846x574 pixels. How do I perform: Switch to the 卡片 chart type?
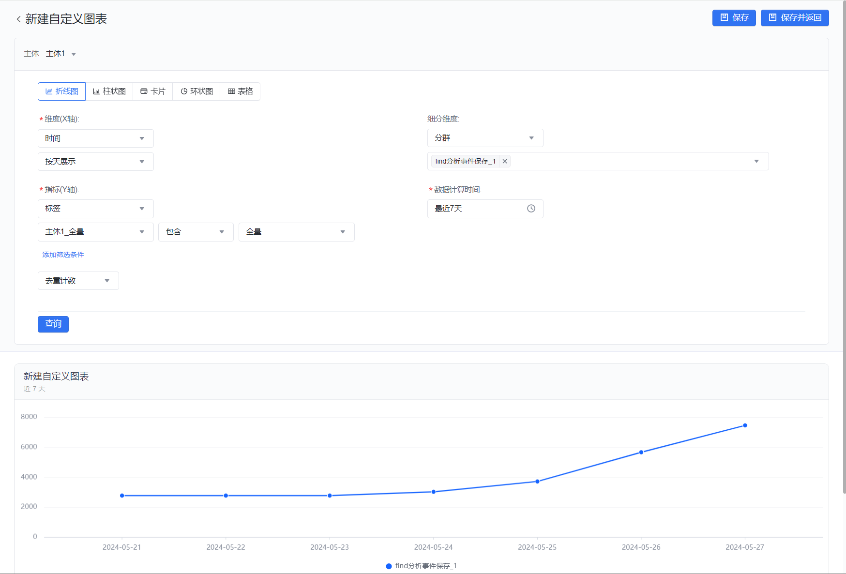[153, 91]
